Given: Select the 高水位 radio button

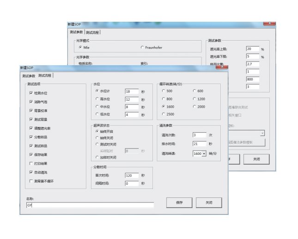Looking at the screenshot, I should click(97, 99).
